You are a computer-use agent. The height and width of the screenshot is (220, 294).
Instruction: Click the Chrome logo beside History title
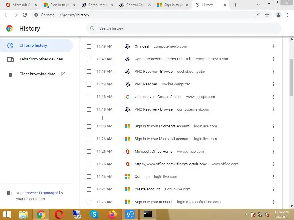9,28
